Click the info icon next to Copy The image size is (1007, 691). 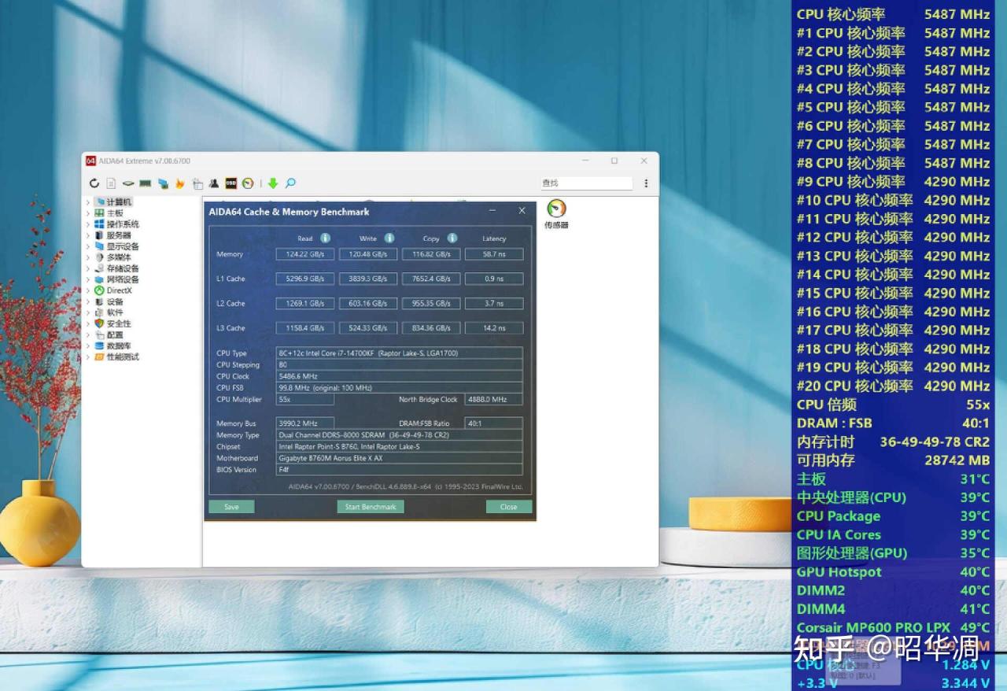coord(452,238)
